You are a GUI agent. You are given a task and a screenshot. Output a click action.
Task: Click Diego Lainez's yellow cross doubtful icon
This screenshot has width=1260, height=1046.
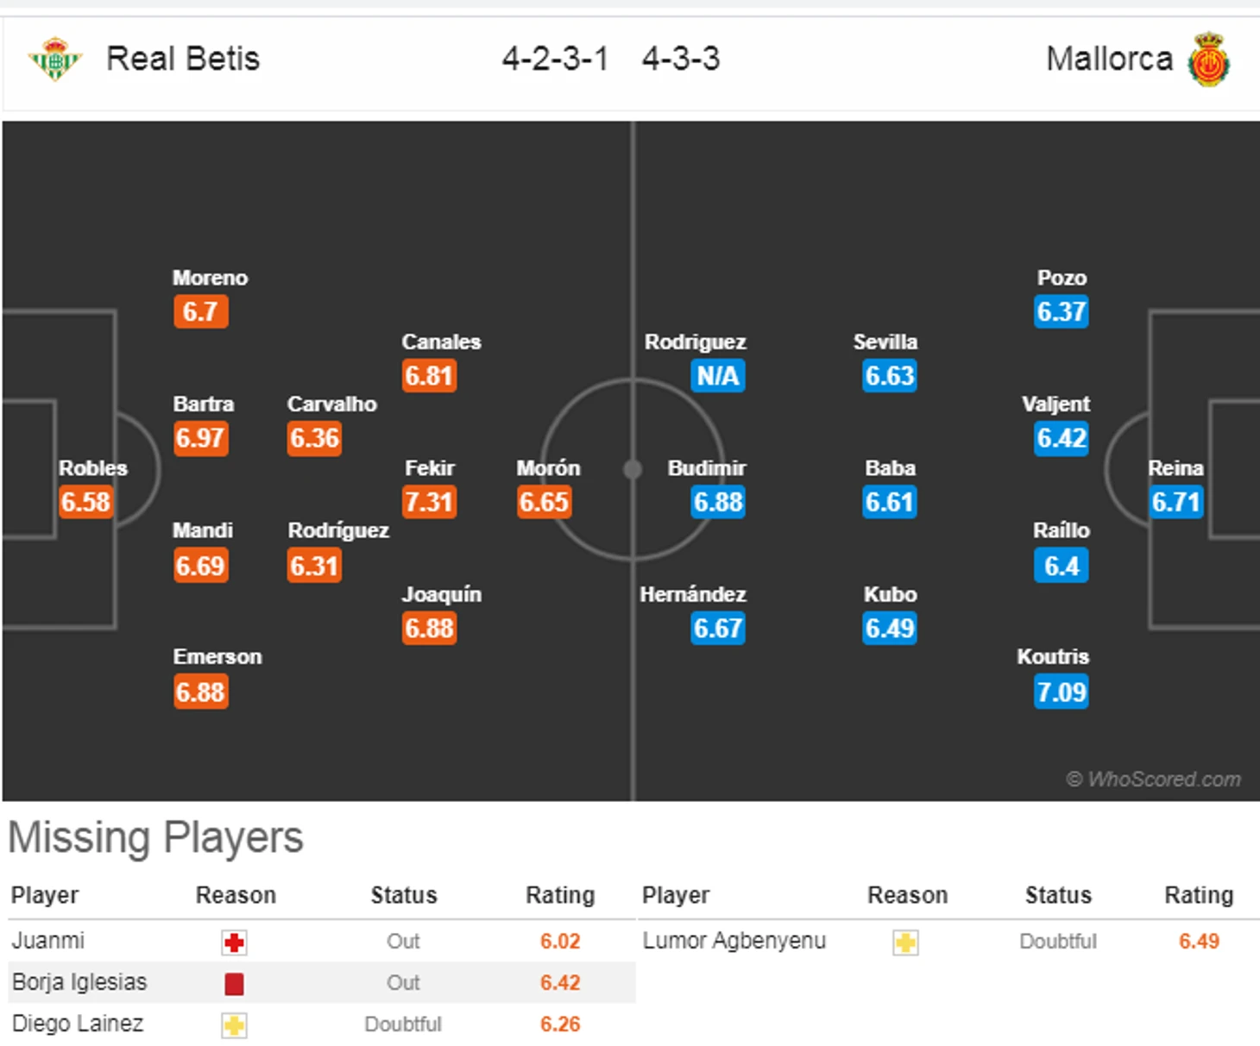point(234,1025)
